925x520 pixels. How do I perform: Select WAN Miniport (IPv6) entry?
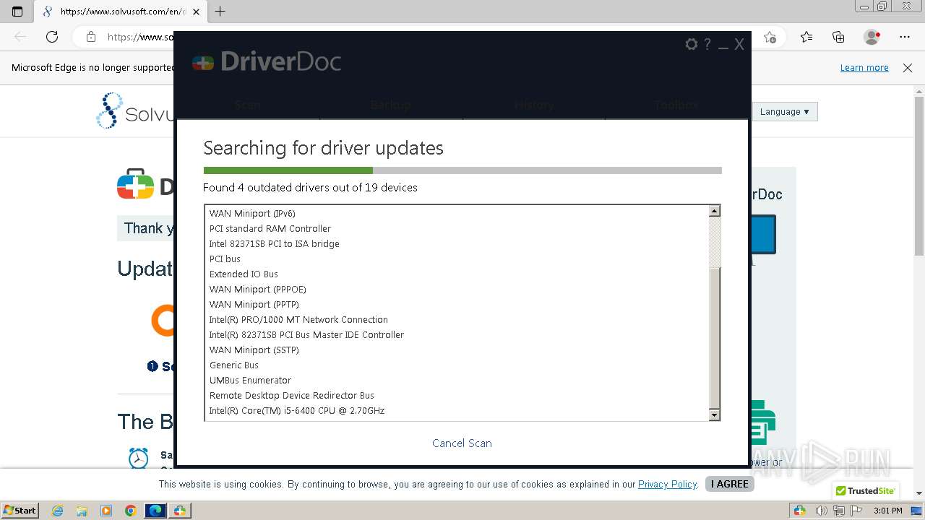click(x=252, y=214)
